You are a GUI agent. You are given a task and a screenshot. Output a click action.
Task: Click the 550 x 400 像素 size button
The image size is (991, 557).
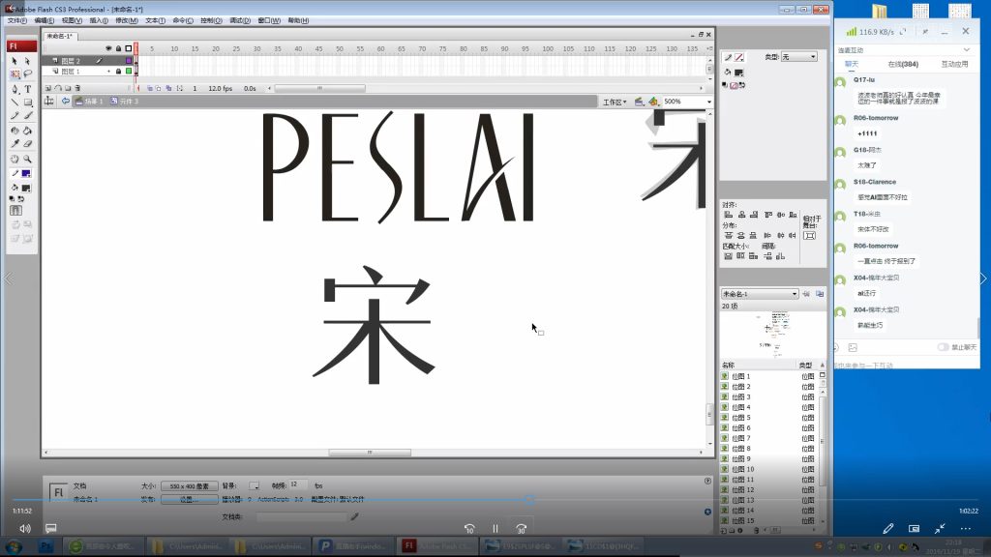[x=189, y=485]
